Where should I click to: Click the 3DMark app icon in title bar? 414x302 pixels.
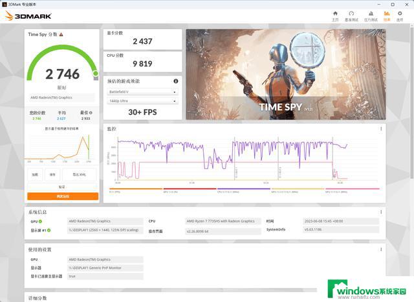(x=5, y=5)
